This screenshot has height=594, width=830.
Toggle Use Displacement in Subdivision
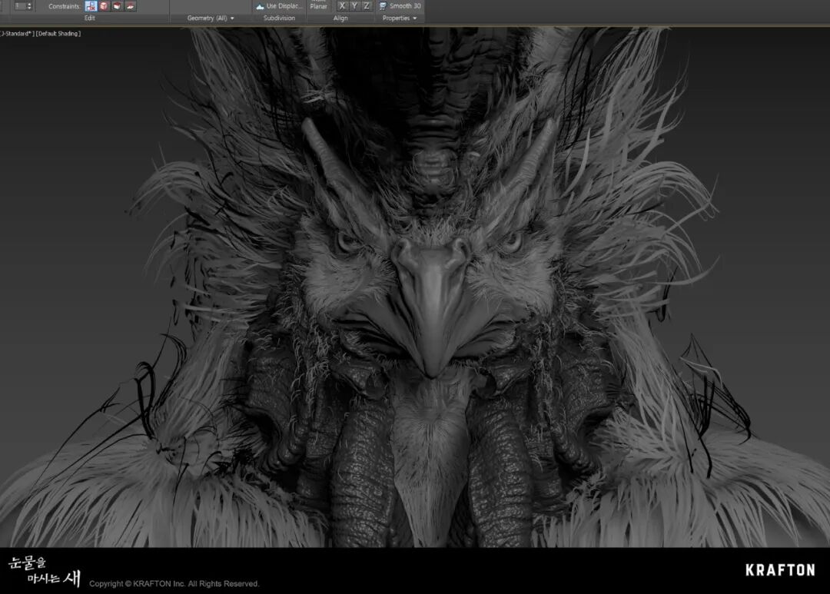(279, 6)
